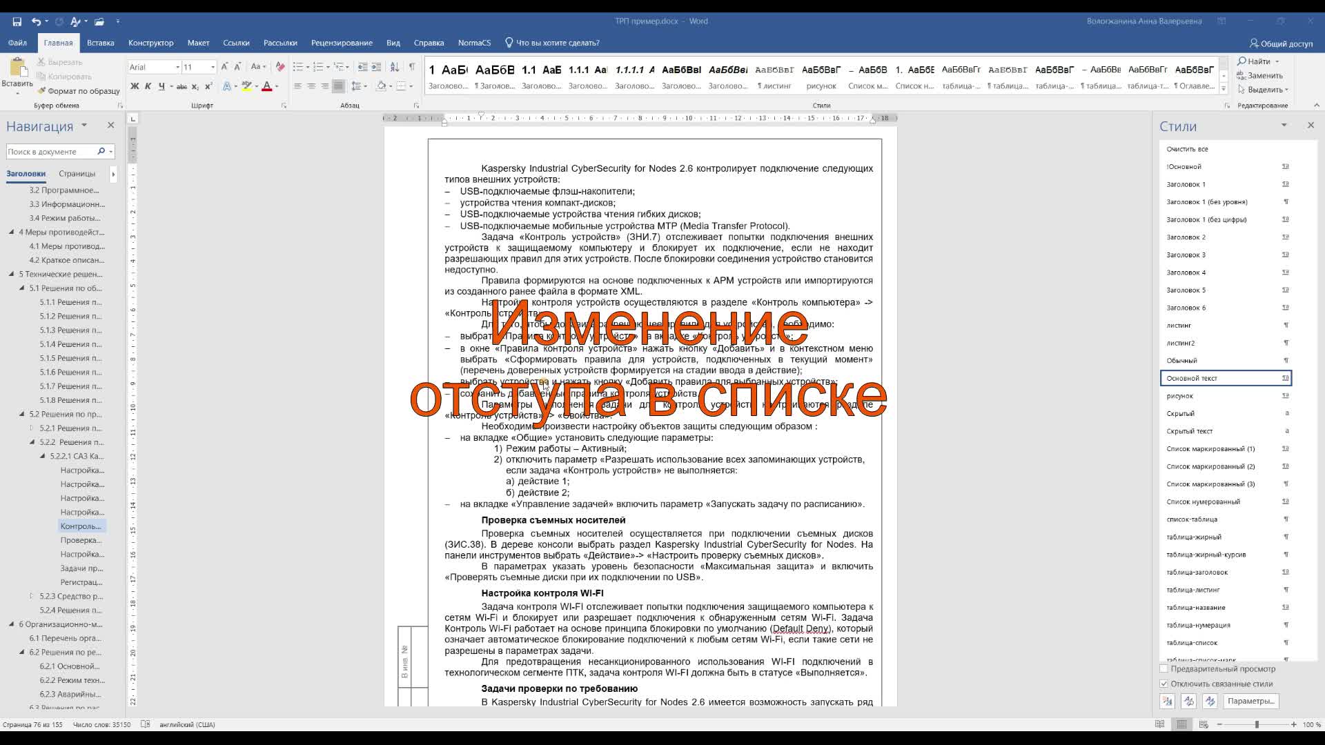The image size is (1325, 745).
Task: Uncheck Отключить связанные стили
Action: [1164, 684]
